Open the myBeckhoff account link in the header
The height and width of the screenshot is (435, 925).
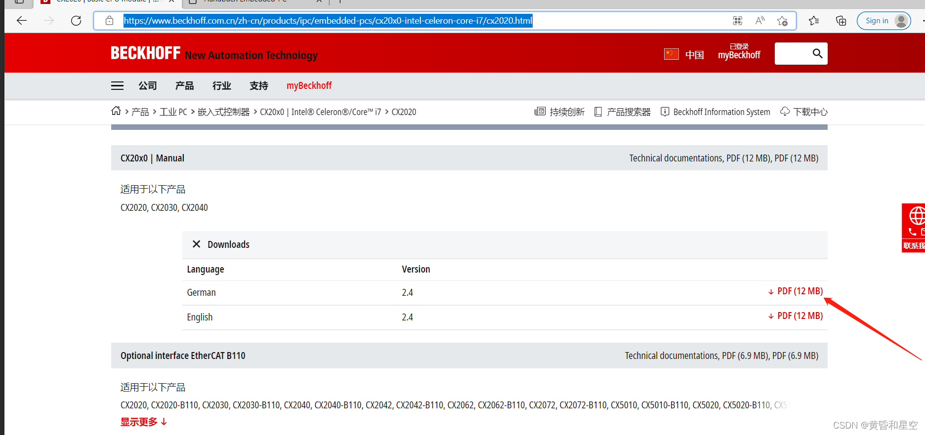pyautogui.click(x=739, y=52)
